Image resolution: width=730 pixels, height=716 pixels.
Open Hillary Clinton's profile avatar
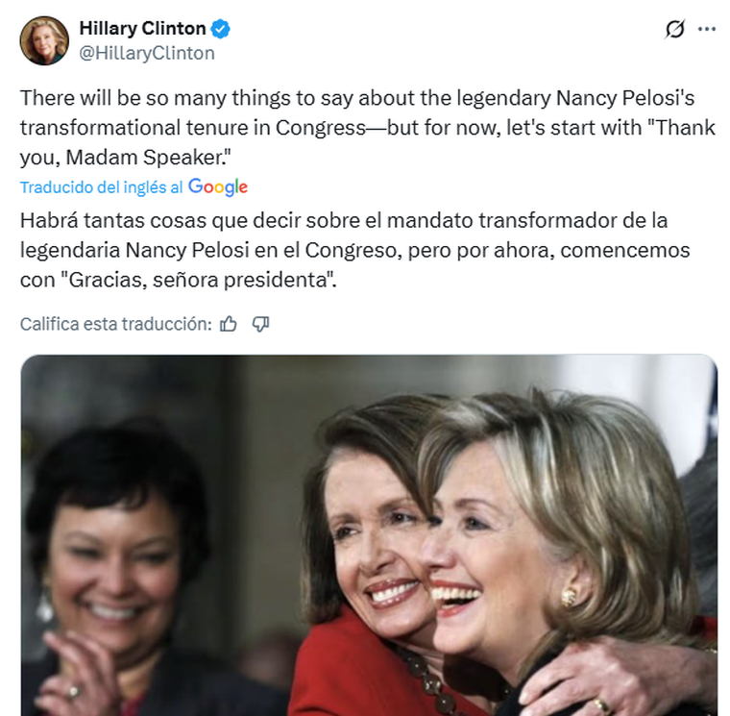(44, 41)
